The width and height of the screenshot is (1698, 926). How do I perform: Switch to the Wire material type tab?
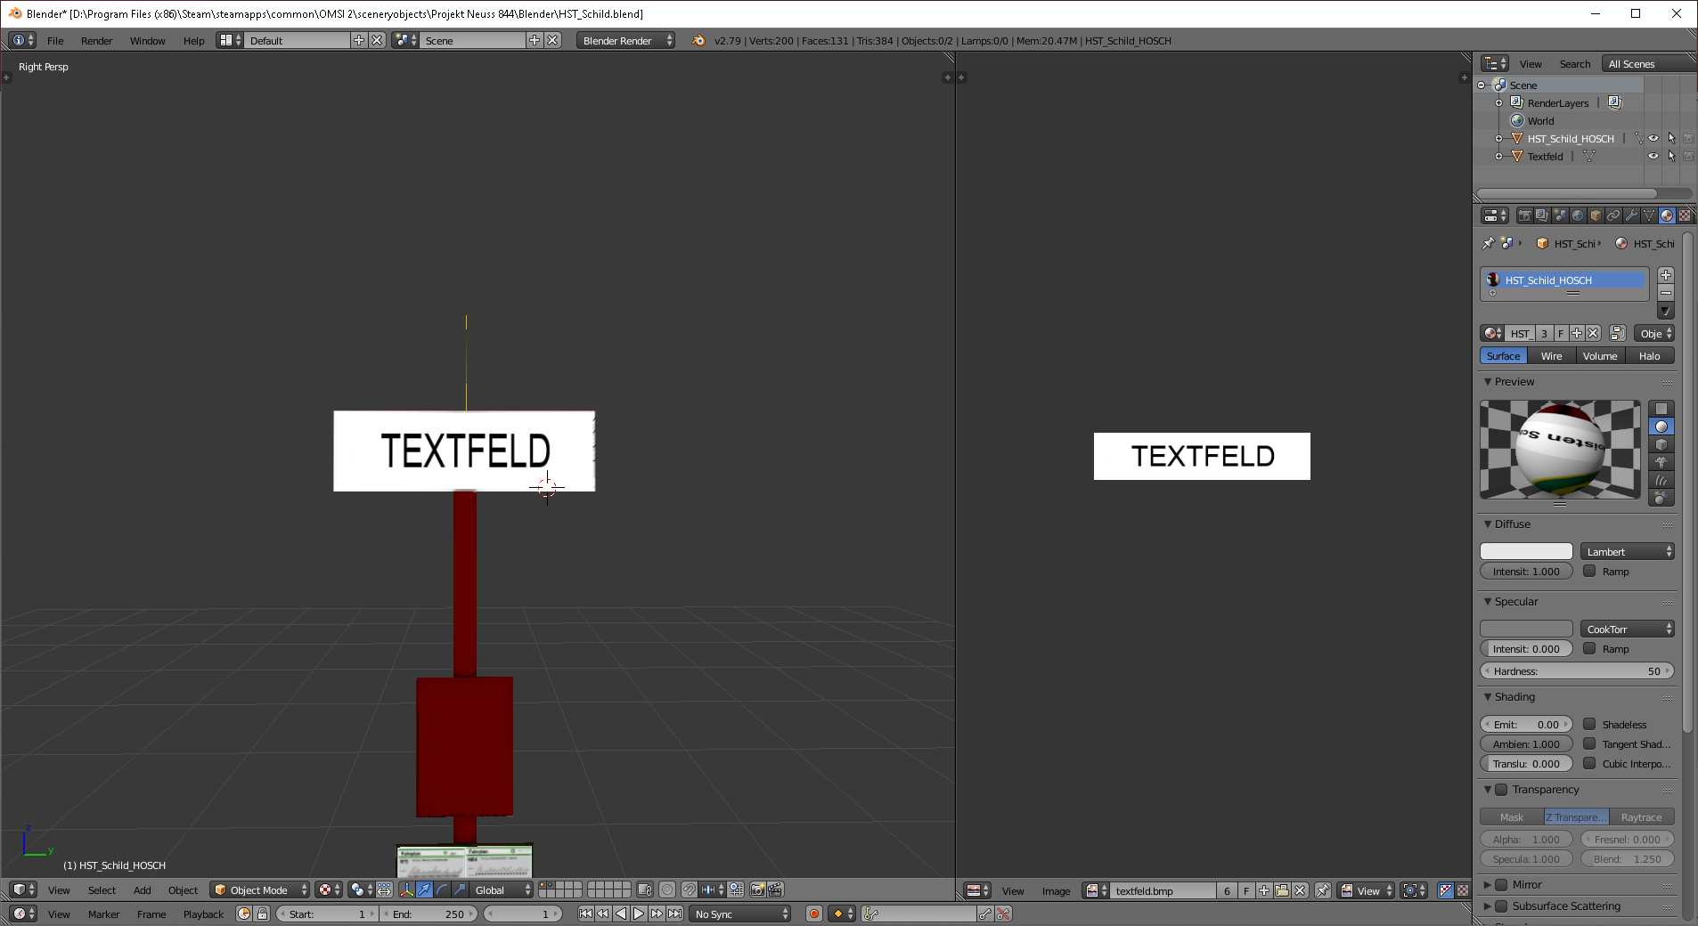coord(1551,356)
